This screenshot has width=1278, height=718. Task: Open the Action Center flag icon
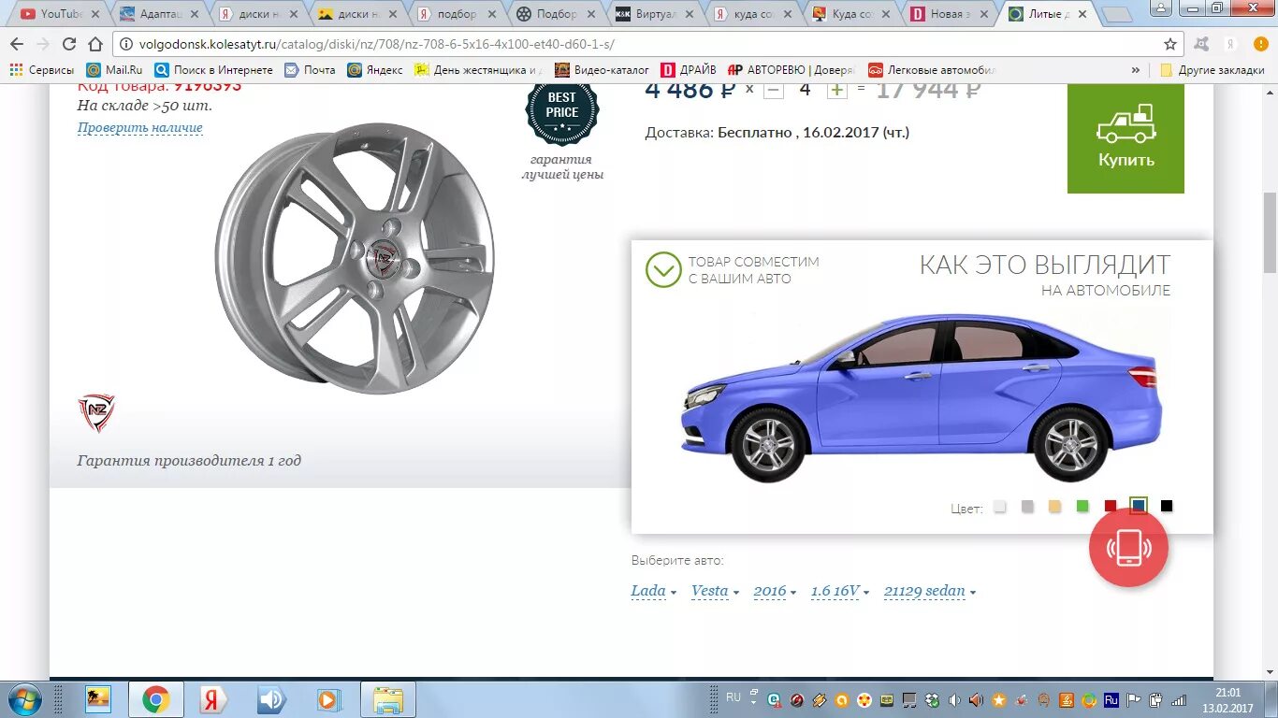tap(1133, 699)
